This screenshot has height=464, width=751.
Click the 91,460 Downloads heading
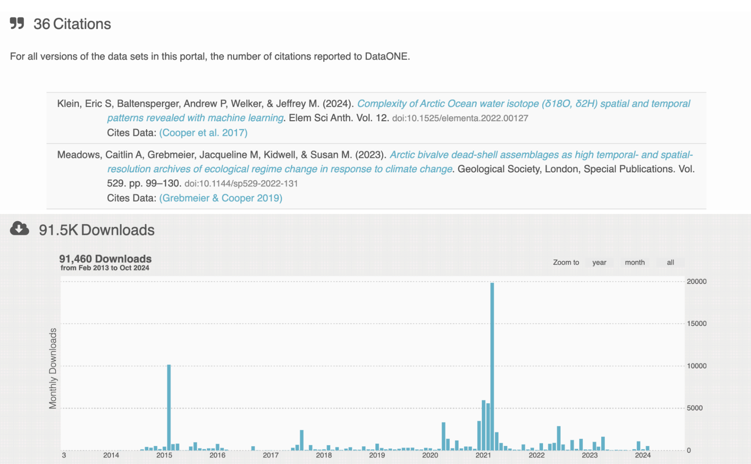point(106,259)
